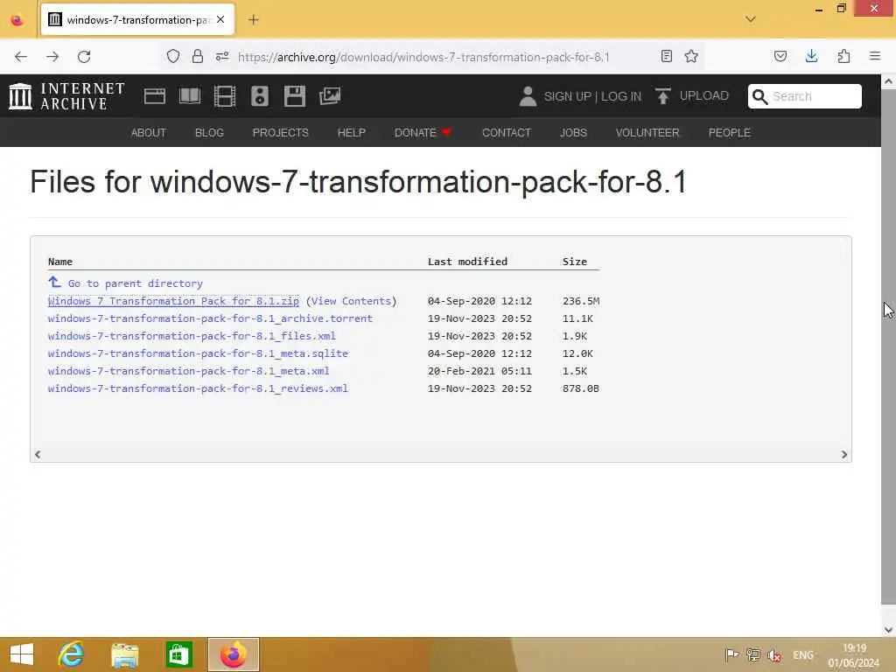The height and width of the screenshot is (672, 896).
Task: Open the VOLUNTEER menu item
Action: 647,133
